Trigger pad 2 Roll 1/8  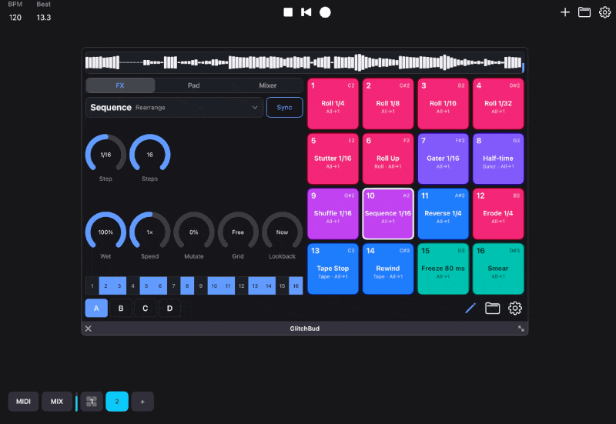click(388, 104)
